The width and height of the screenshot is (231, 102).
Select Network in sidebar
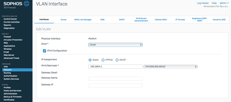[17, 70]
